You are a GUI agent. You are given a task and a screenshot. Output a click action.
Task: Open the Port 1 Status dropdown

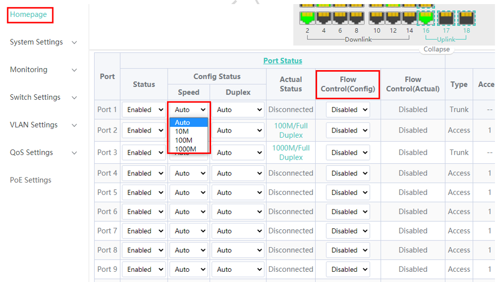coord(144,110)
